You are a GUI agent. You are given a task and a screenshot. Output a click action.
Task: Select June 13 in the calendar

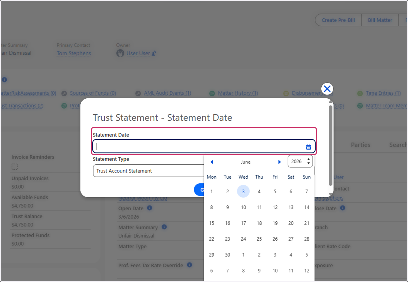[291, 207]
